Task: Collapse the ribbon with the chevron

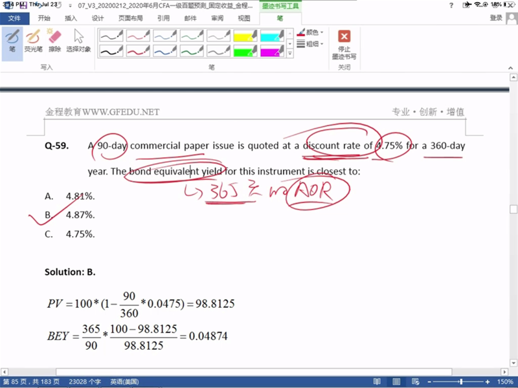Action: tap(510, 68)
